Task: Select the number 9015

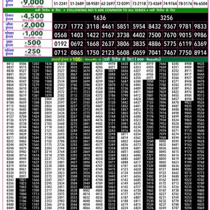Action: click(185, 35)
